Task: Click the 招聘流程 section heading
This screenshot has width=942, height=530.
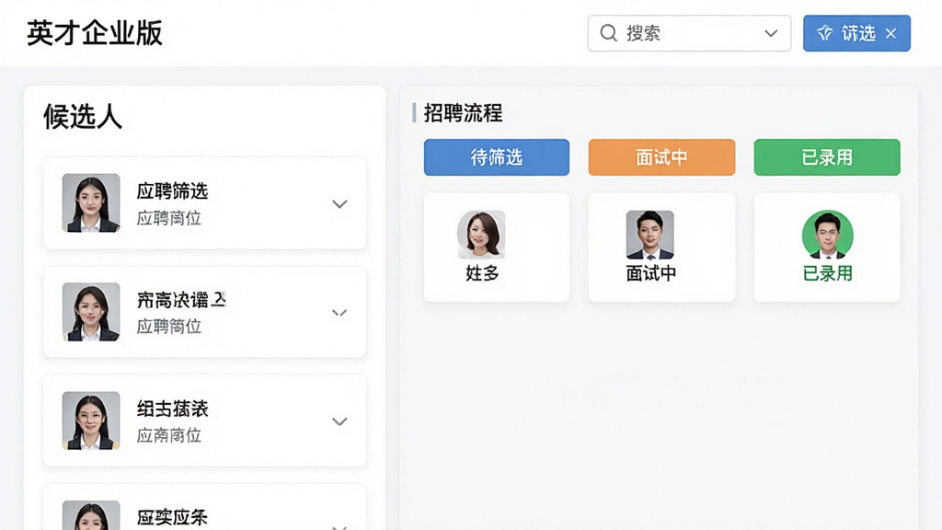Action: pos(463,113)
